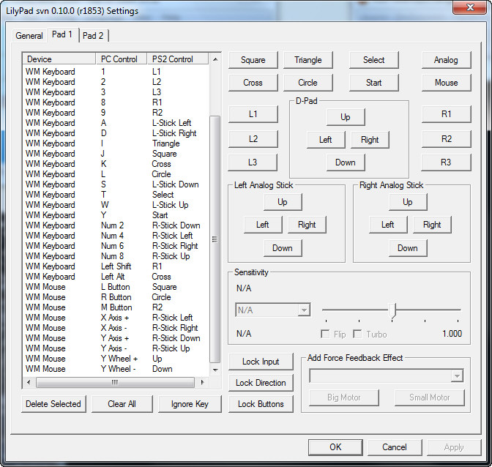492x467 pixels.
Task: Click Left Analog Stick Right button
Action: pyautogui.click(x=307, y=225)
